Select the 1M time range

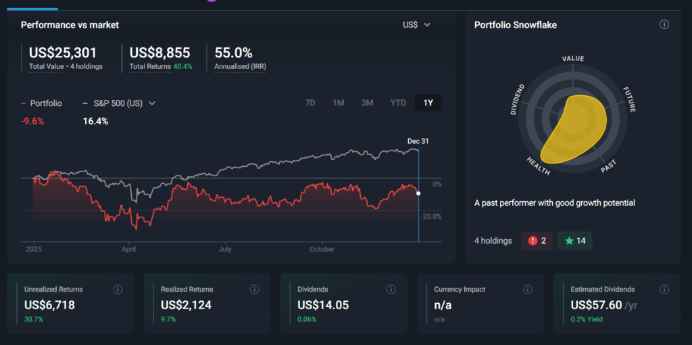[339, 103]
